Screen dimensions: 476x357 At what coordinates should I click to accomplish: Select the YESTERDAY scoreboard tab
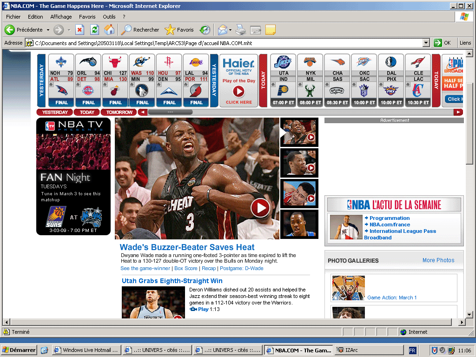55,112
